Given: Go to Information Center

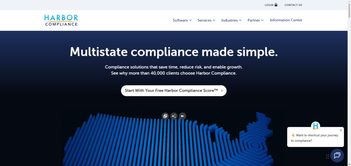Looking at the screenshot, I should click(286, 20).
